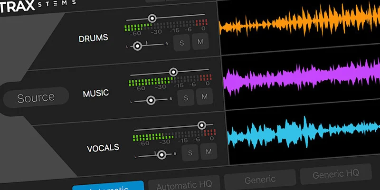Click the DRUMS level meter
The width and height of the screenshot is (380, 190).
point(166,26)
